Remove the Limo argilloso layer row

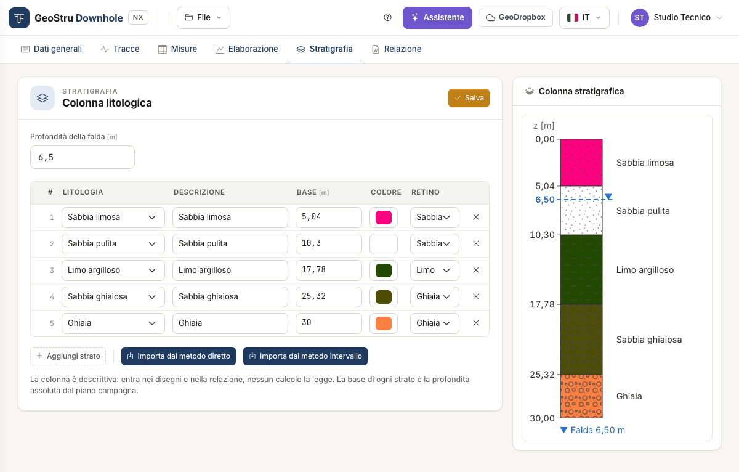point(476,270)
